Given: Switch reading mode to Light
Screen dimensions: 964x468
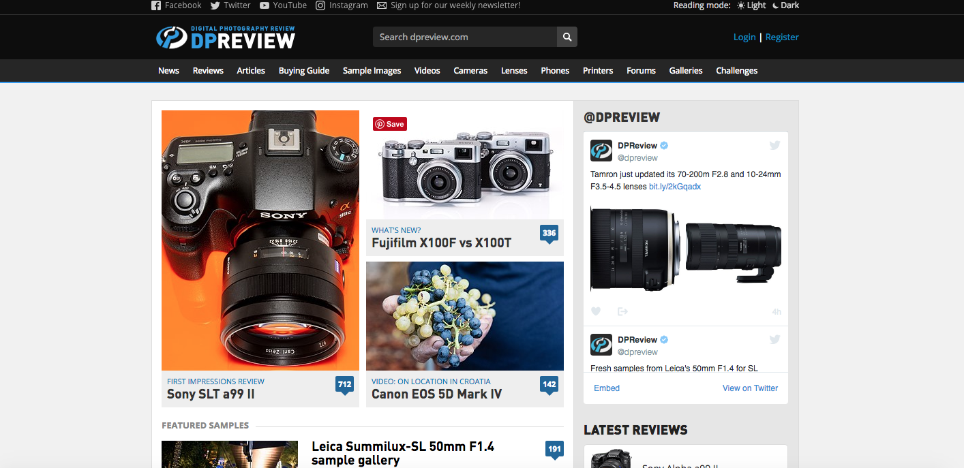Looking at the screenshot, I should (x=751, y=5).
